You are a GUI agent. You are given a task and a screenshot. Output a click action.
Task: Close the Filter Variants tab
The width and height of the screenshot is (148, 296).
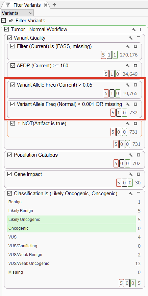[45, 5]
